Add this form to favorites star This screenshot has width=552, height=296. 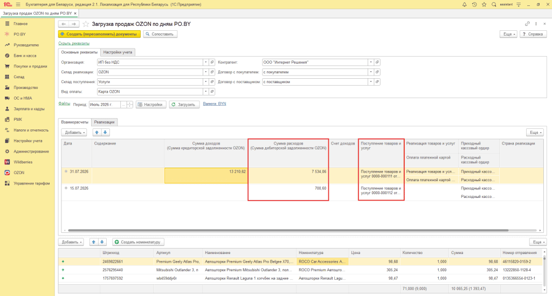[x=86, y=24]
